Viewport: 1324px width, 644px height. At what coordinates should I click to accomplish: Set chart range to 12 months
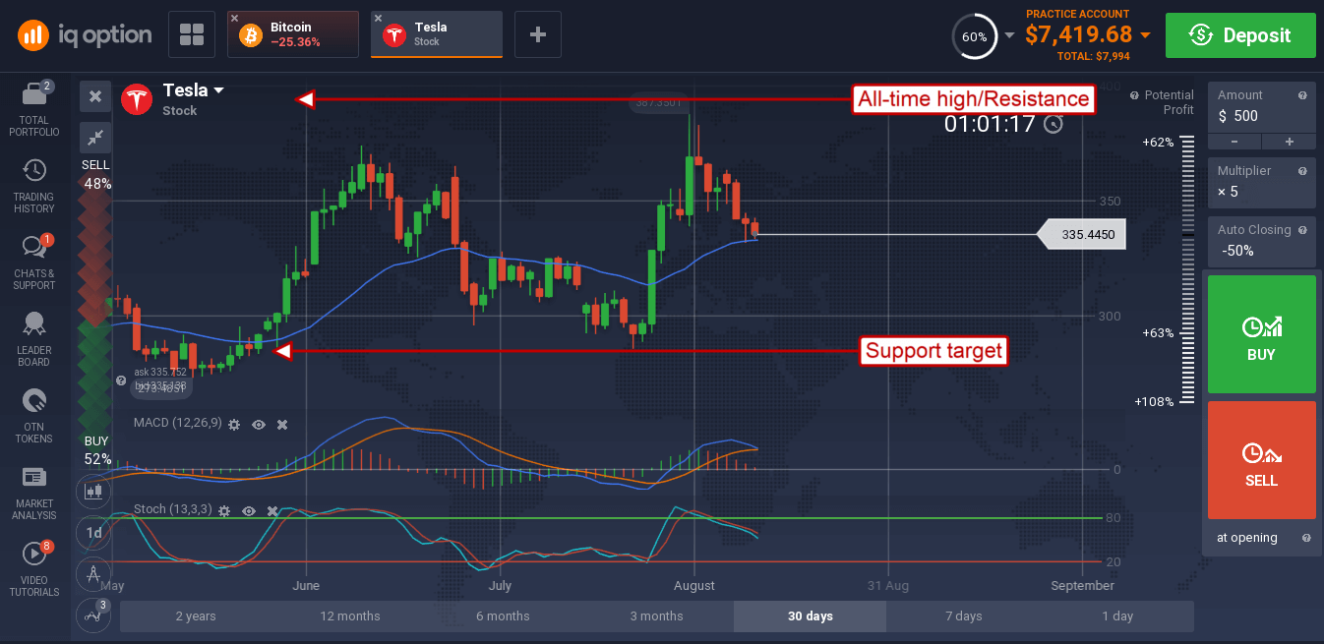(x=349, y=616)
